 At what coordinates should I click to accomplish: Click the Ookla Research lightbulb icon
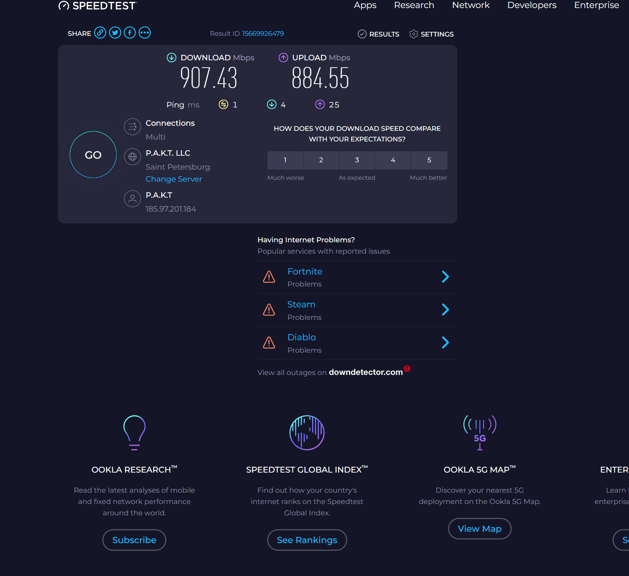pos(134,433)
